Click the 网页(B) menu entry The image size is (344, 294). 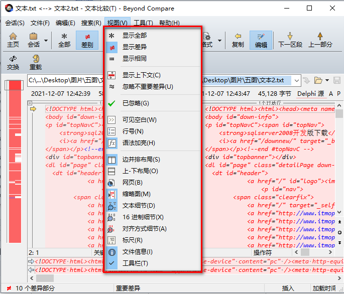pos(153,183)
